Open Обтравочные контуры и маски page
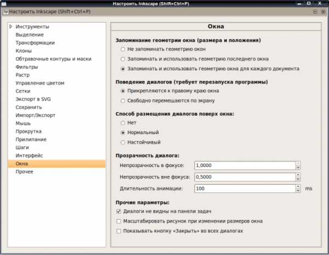329x255 pixels. tap(54, 59)
